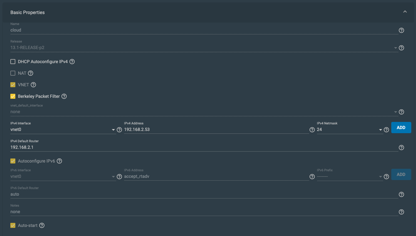Image resolution: width=416 pixels, height=236 pixels.
Task: Click ADD button for IPv6 address
Action: tap(401, 174)
